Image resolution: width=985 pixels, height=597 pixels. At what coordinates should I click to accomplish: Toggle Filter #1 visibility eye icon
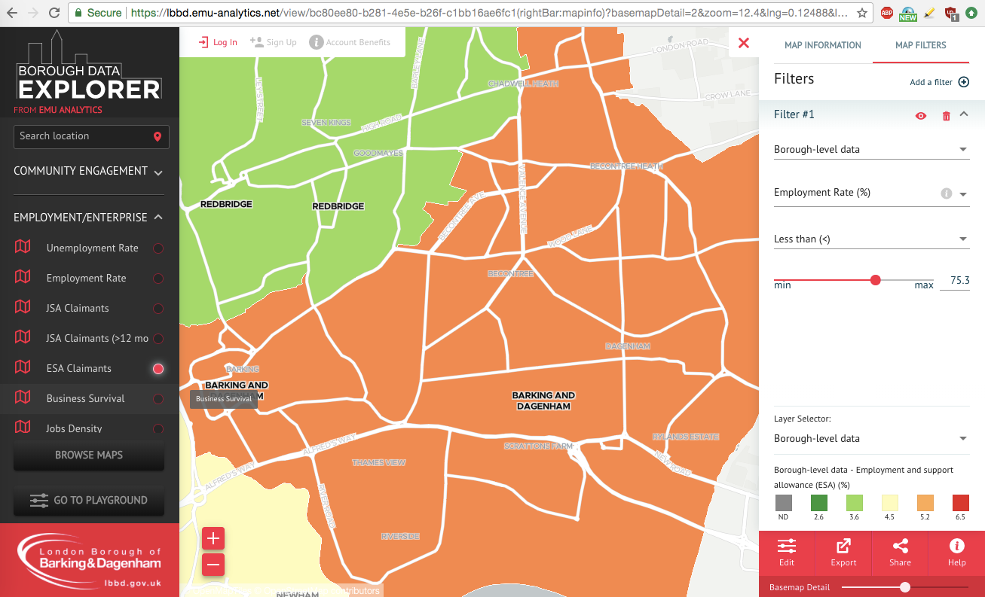tap(920, 115)
